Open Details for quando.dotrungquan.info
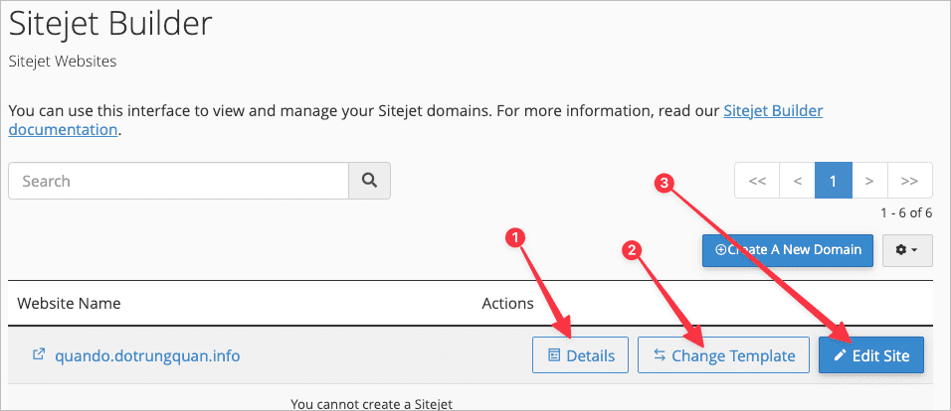Viewport: 951px width, 411px height. pyautogui.click(x=580, y=355)
